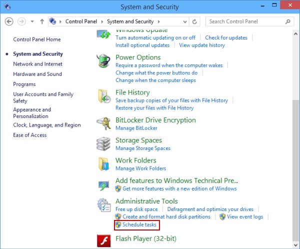Go to Network and Internet category
This screenshot has height=249, width=300.
(37, 64)
